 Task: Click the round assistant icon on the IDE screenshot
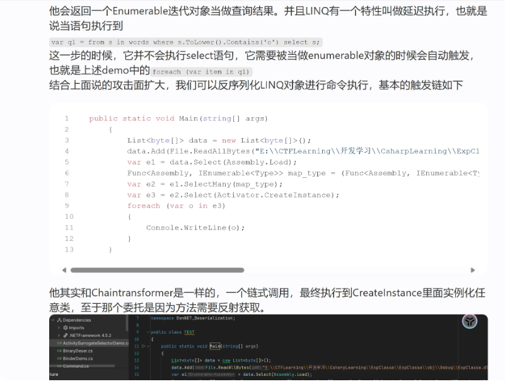click(x=470, y=321)
